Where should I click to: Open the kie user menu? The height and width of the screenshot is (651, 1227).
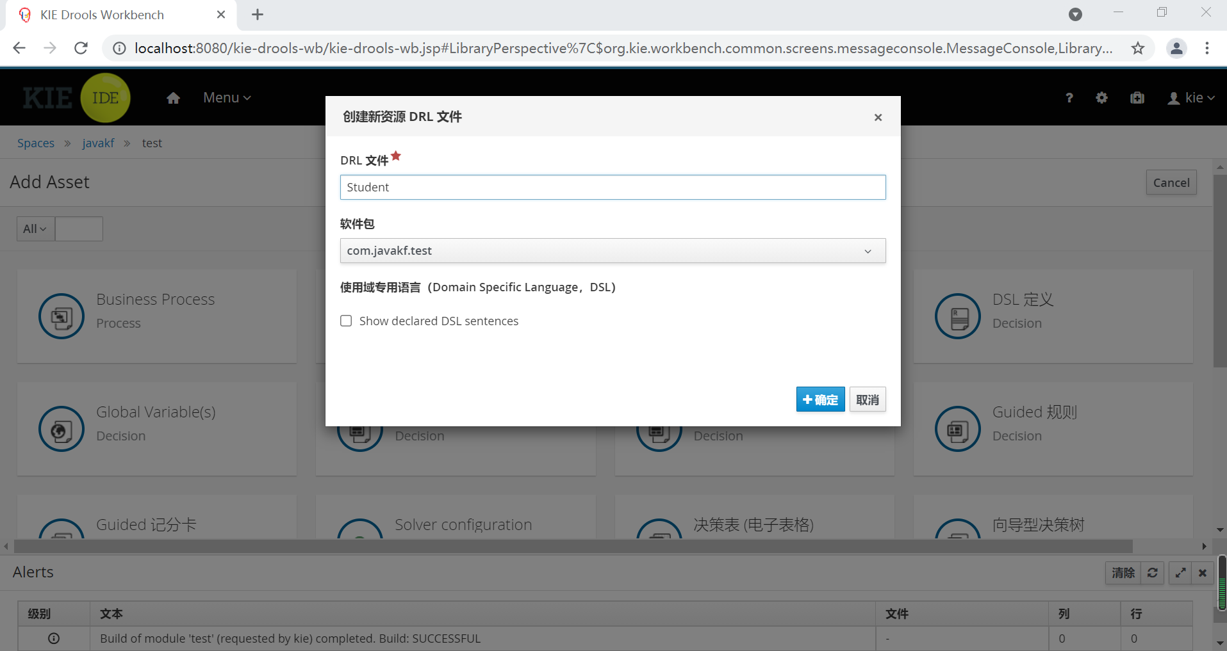1191,98
